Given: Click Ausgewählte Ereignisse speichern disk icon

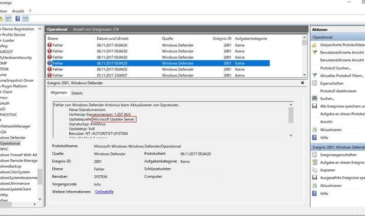Looking at the screenshot, I should (314, 178).
